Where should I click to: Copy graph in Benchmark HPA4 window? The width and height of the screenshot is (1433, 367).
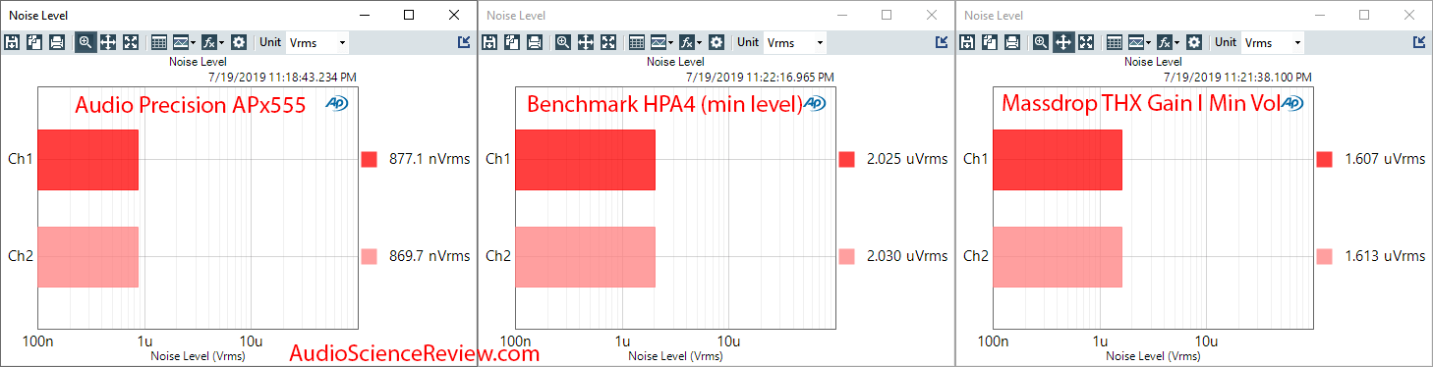tap(512, 42)
